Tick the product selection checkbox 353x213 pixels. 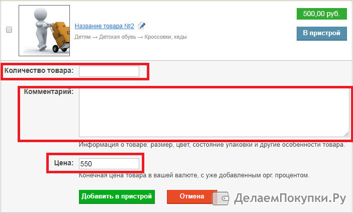pos(9,30)
